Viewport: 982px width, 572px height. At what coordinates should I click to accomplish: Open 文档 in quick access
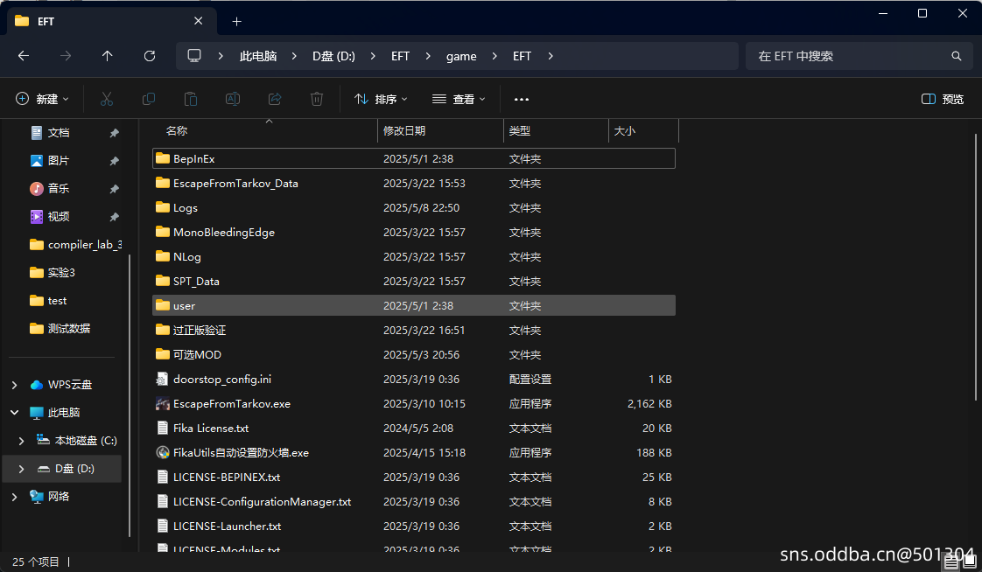coord(59,133)
